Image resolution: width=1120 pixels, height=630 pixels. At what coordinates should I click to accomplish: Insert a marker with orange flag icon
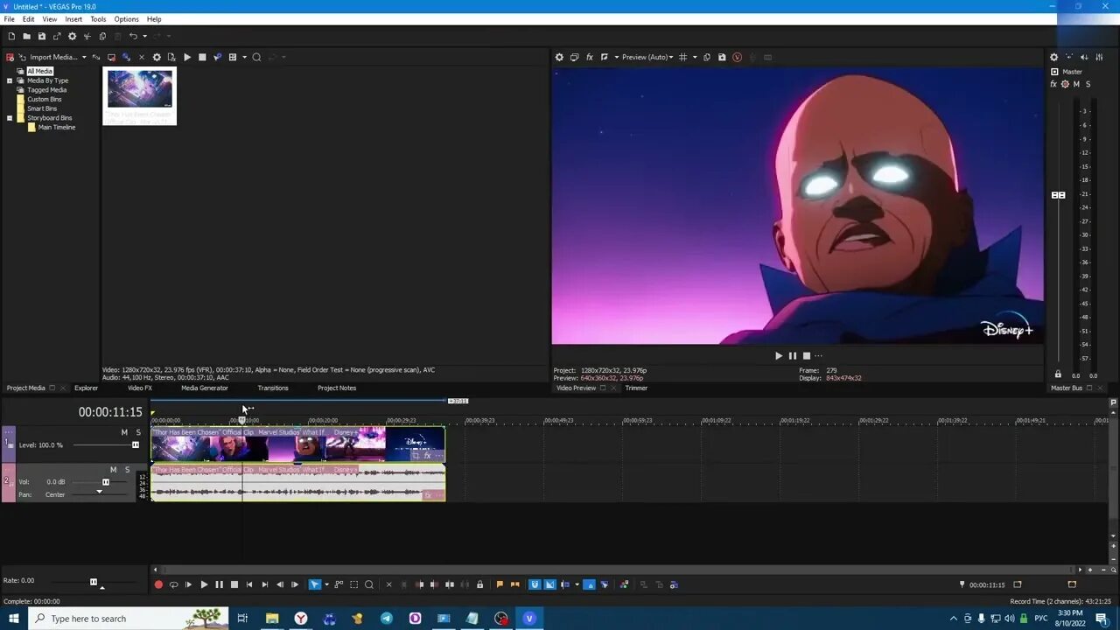(500, 584)
